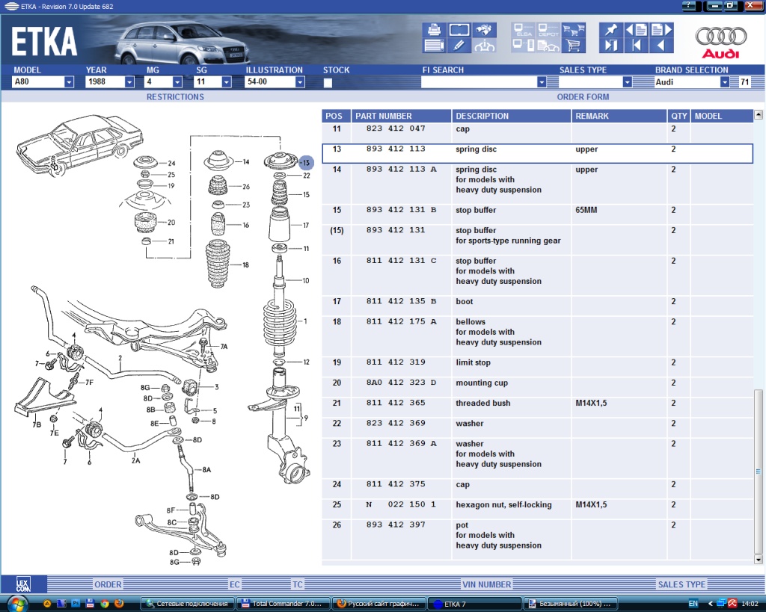Click the parts list scrollbar up arrow
The height and width of the screenshot is (612, 766).
pos(759,114)
